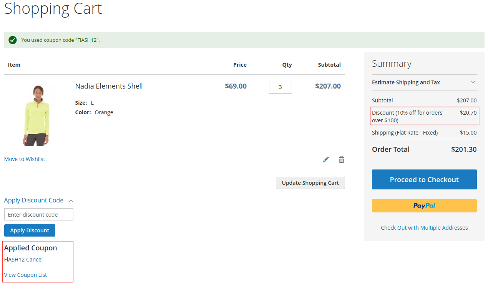Screen dimensions: 488x296
Task: Click the Summary heading
Action: [x=392, y=64]
